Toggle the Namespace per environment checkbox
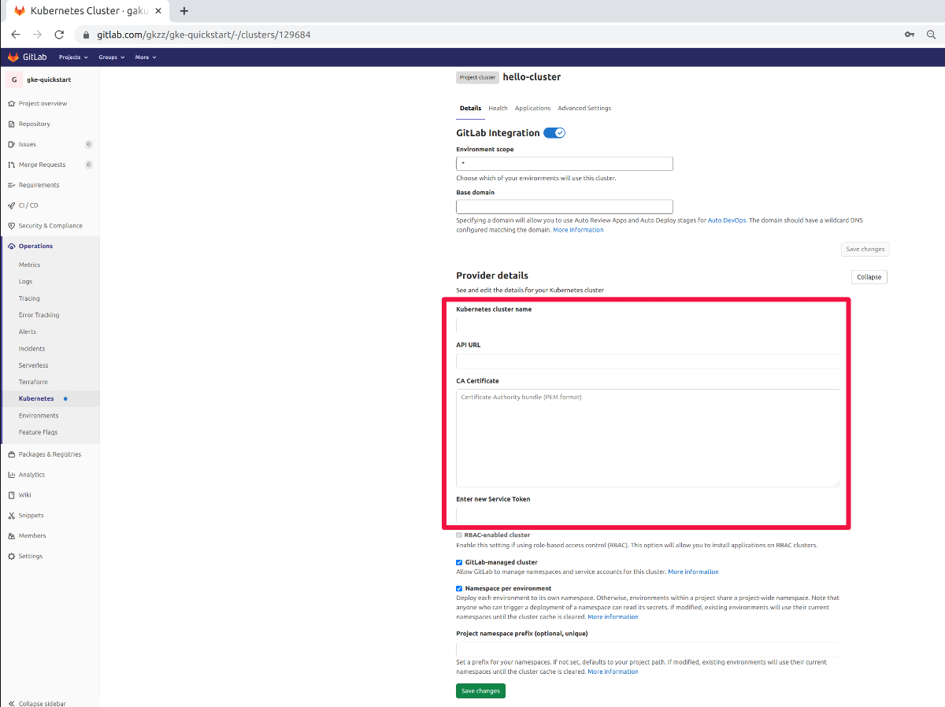945x707 pixels. tap(459, 589)
